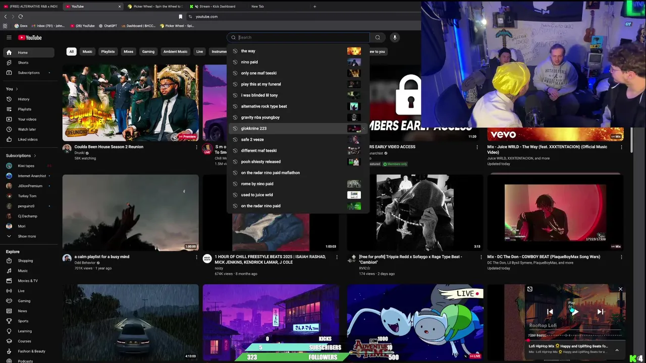This screenshot has height=363, width=646.
Task: Open Learning in Explore
Action: point(28,331)
